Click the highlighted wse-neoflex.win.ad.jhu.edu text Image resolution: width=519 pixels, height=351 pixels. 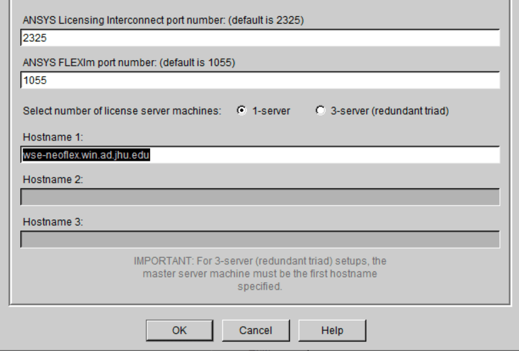click(85, 155)
